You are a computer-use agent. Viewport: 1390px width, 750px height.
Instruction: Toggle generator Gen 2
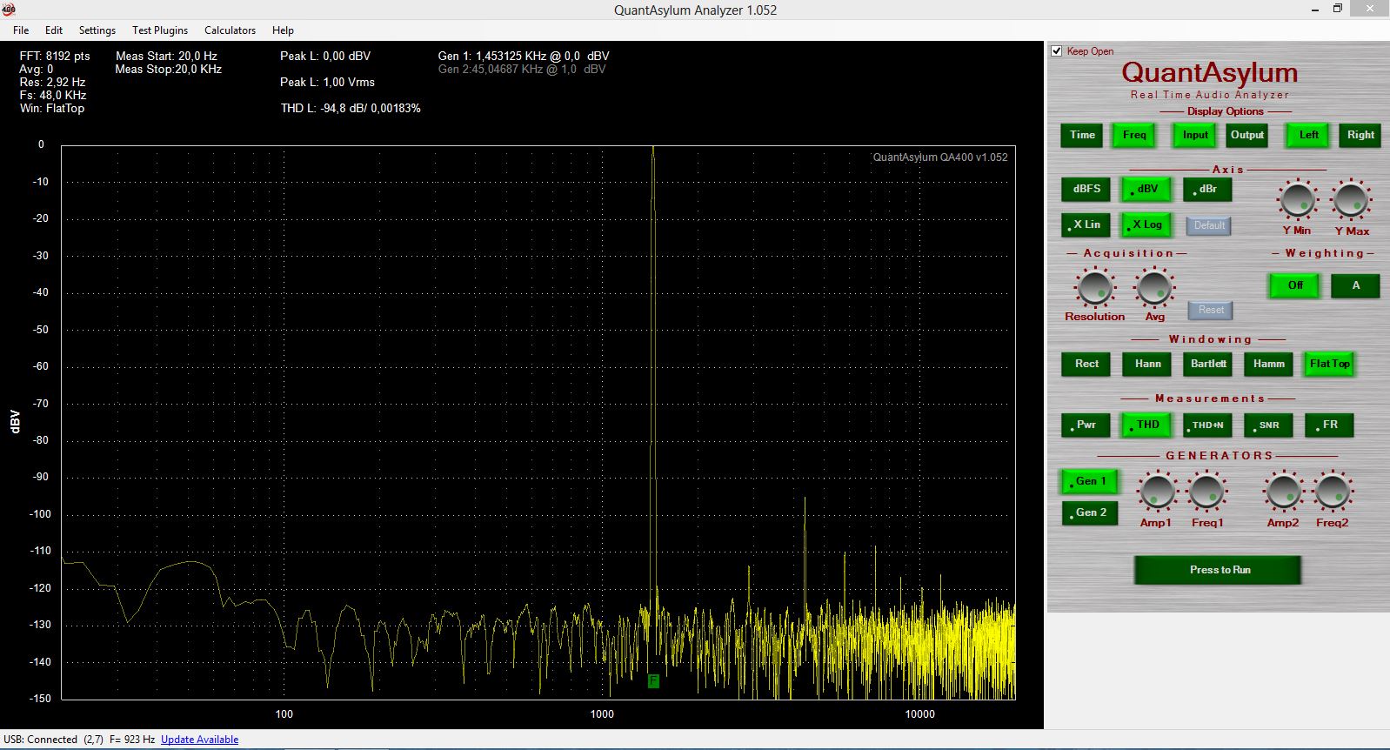click(1089, 512)
